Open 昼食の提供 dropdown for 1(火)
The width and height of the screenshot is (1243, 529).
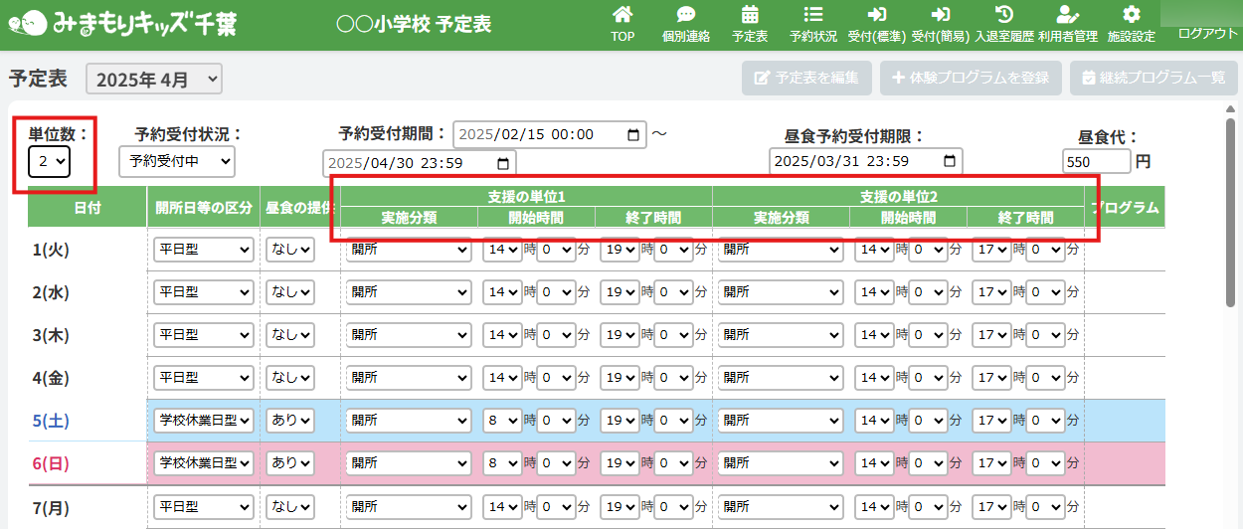(x=290, y=250)
